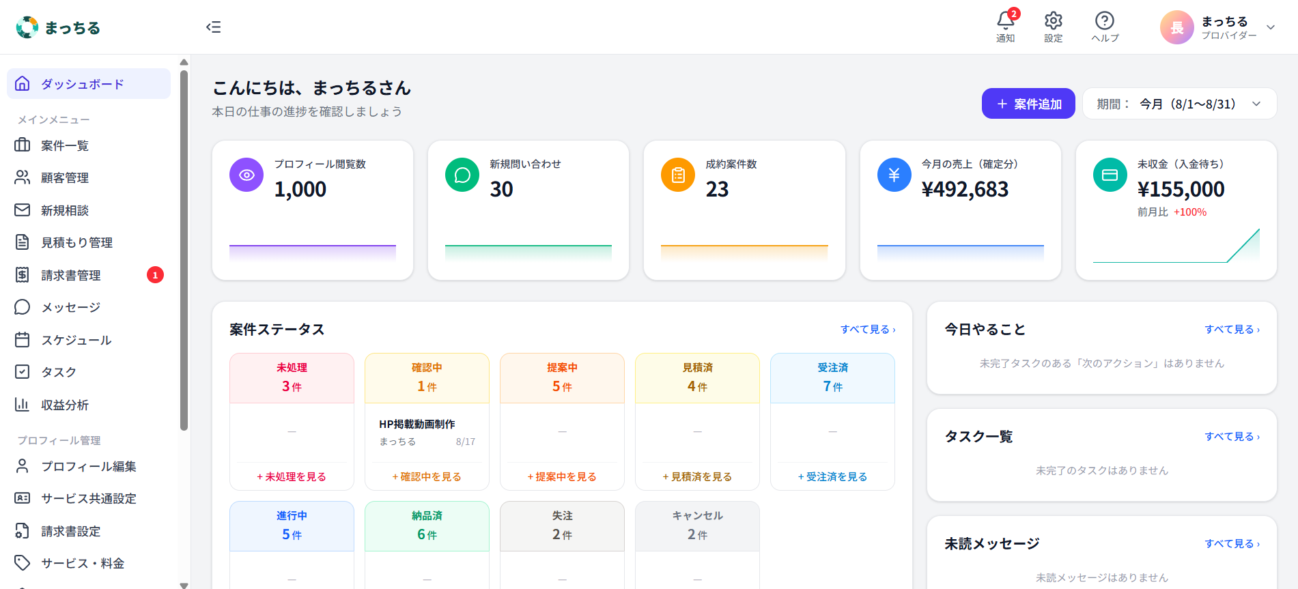Screen dimensions: 1298x589
Task: Click ＋提案中を見る link
Action: [x=562, y=476]
